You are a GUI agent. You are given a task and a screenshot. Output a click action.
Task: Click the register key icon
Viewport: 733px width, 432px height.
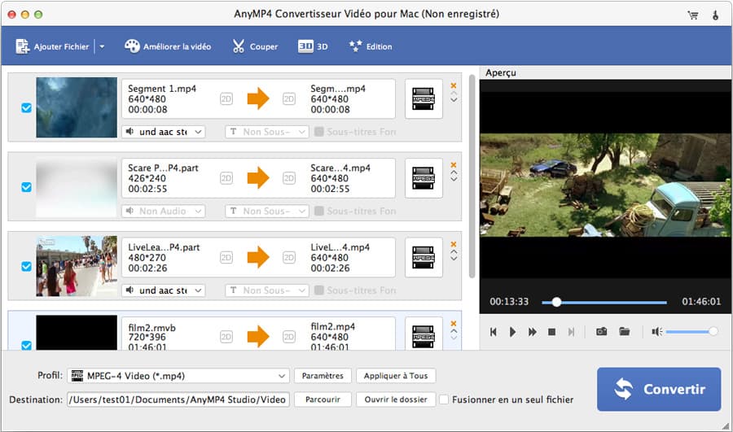coord(715,15)
